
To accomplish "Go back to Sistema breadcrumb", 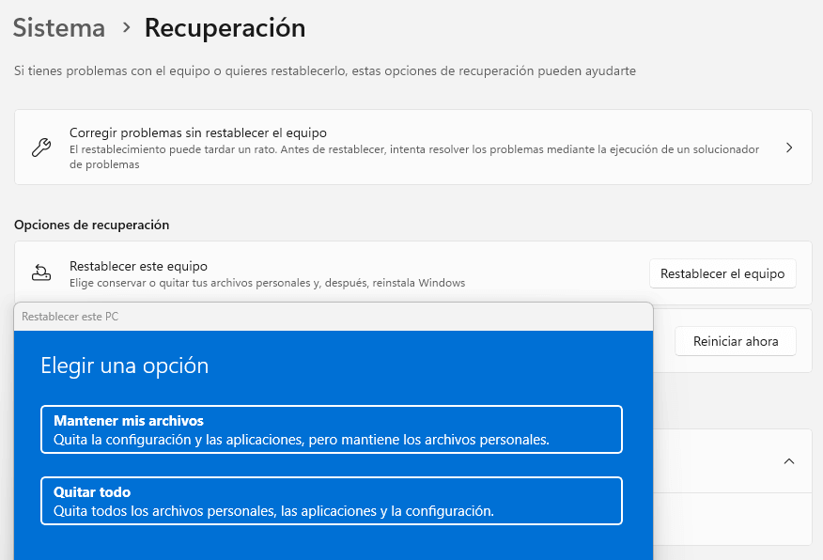I will pos(59,28).
